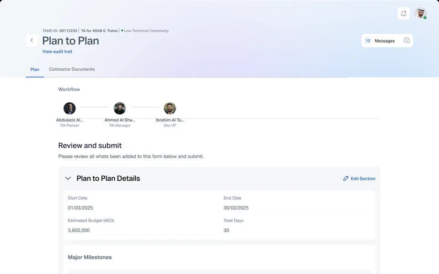Click the Estimated Budget value 3,600,000
Screen dimensions: 439x274
tap(79, 230)
